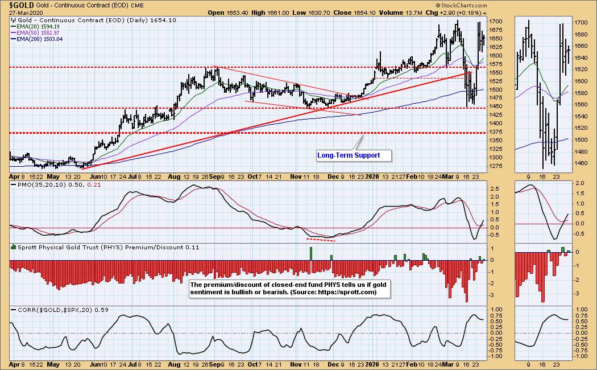Image resolution: width=597 pixels, height=370 pixels.
Task: Click the green up arrow after Chg value
Action: [485, 13]
